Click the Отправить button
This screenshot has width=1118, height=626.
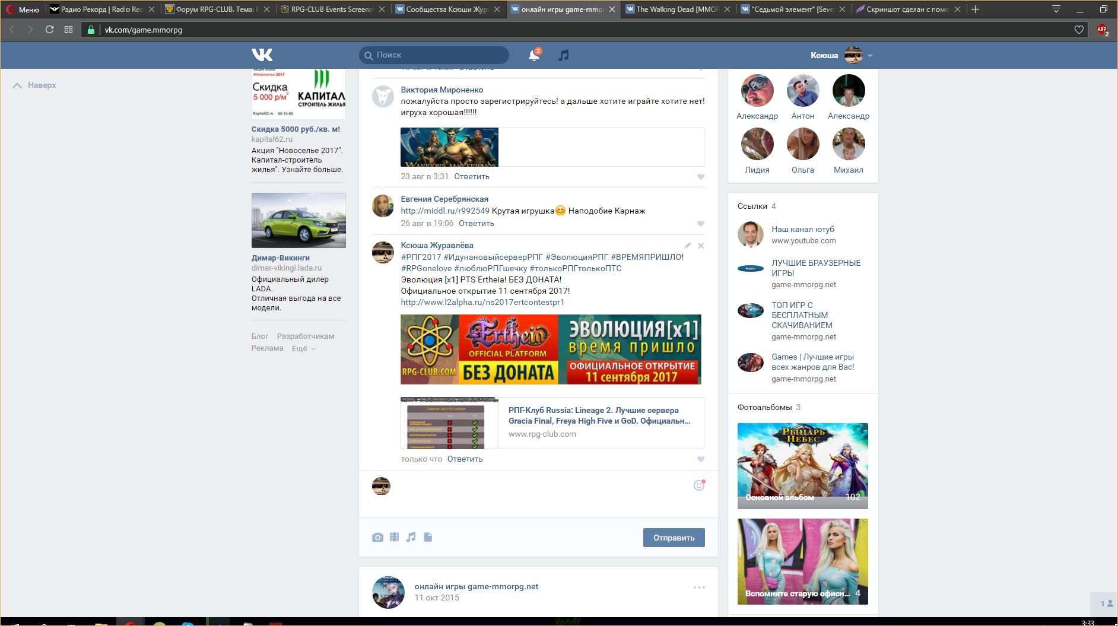pos(674,538)
